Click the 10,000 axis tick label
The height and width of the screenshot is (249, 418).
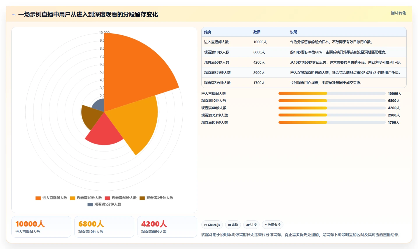tap(104, 33)
